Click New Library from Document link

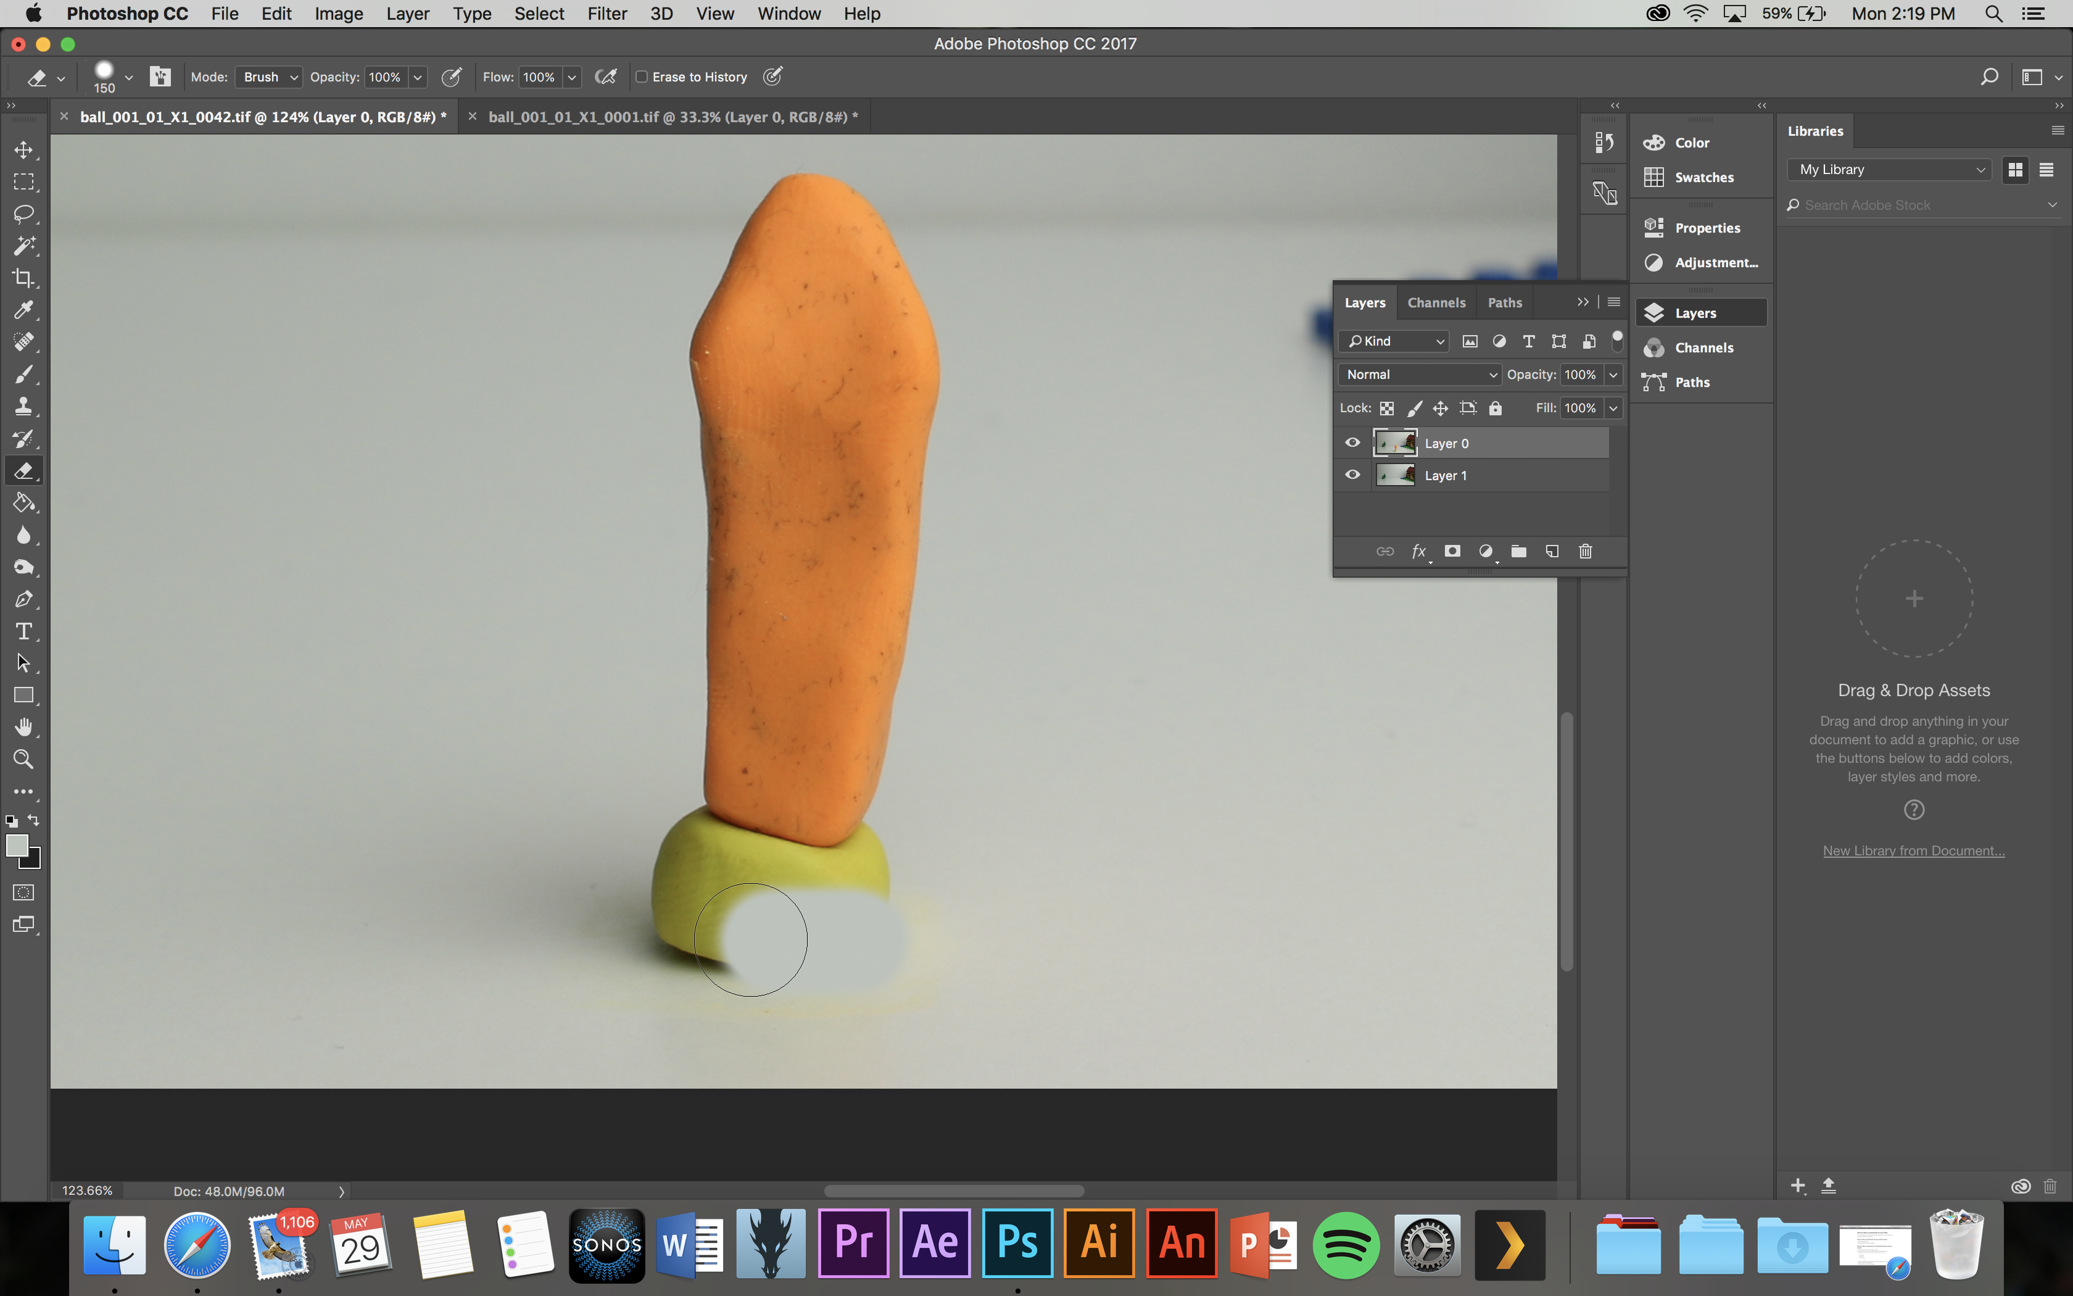point(1913,850)
